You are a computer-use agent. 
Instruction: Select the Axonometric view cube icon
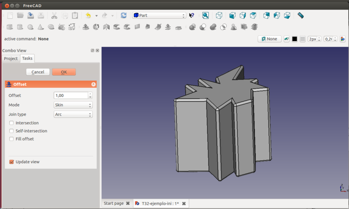tap(219, 15)
